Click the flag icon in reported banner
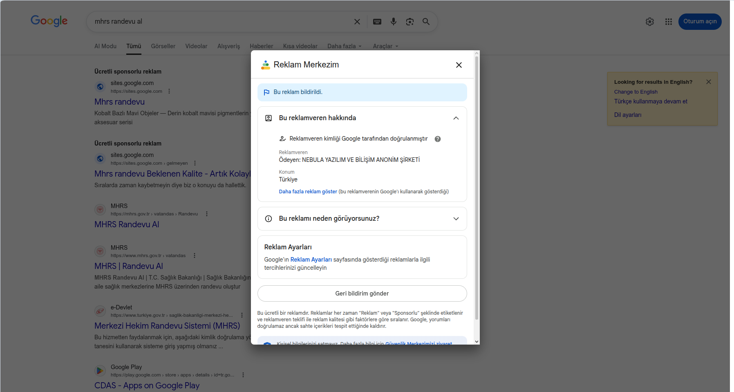 [x=266, y=92]
